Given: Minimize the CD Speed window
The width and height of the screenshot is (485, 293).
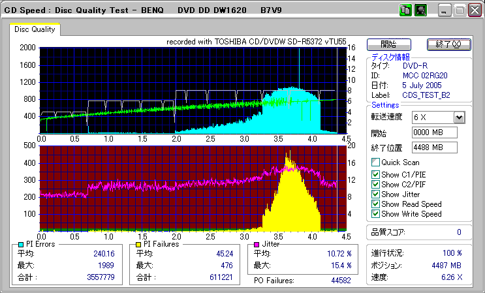Looking at the screenshot, I should point(444,10).
